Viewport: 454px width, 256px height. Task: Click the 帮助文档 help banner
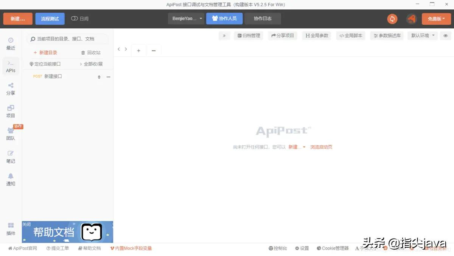pos(67,232)
